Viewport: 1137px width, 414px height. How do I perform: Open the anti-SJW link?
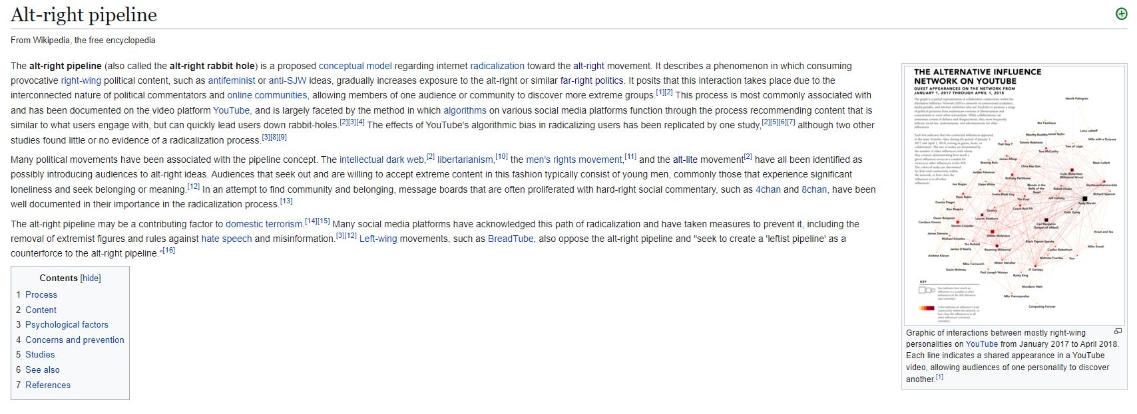pyautogui.click(x=288, y=81)
